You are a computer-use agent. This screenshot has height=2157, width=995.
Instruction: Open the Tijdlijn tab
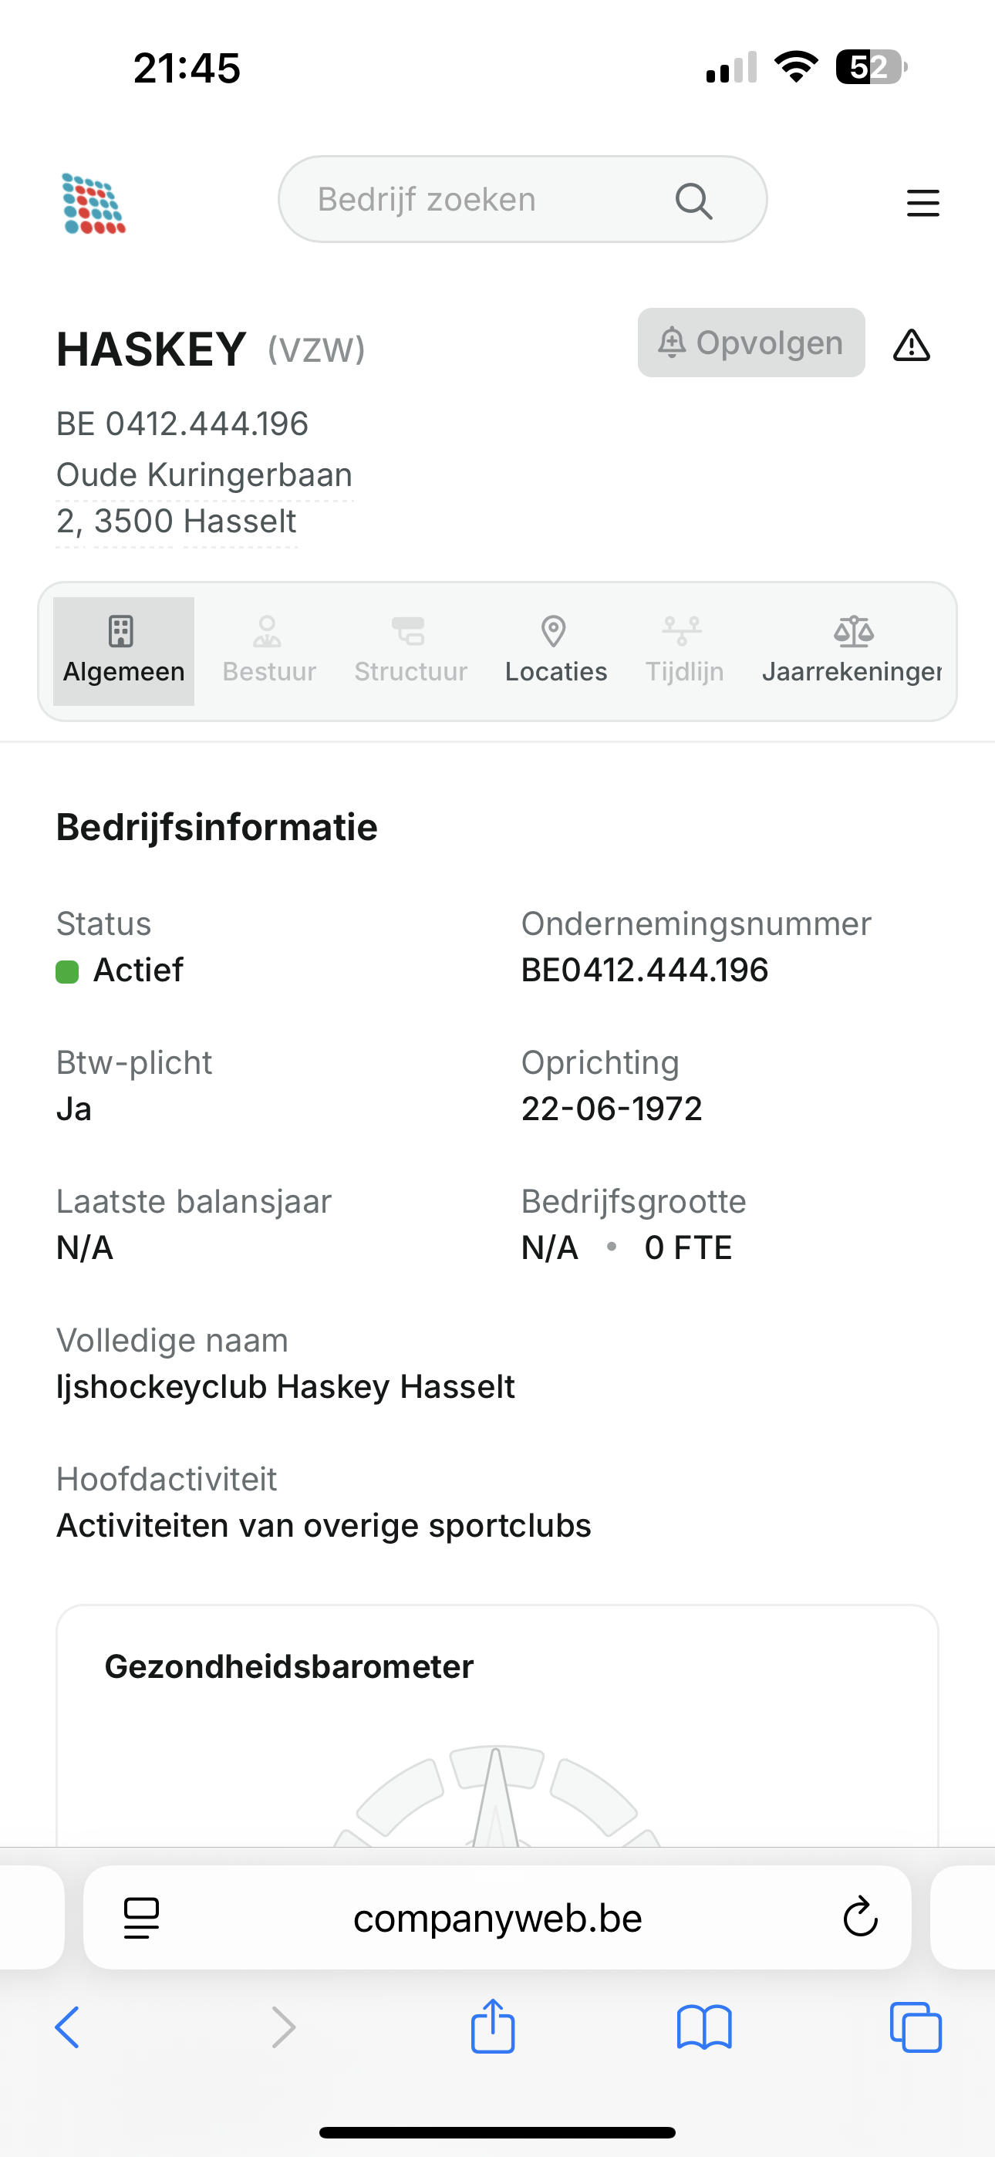(x=684, y=651)
